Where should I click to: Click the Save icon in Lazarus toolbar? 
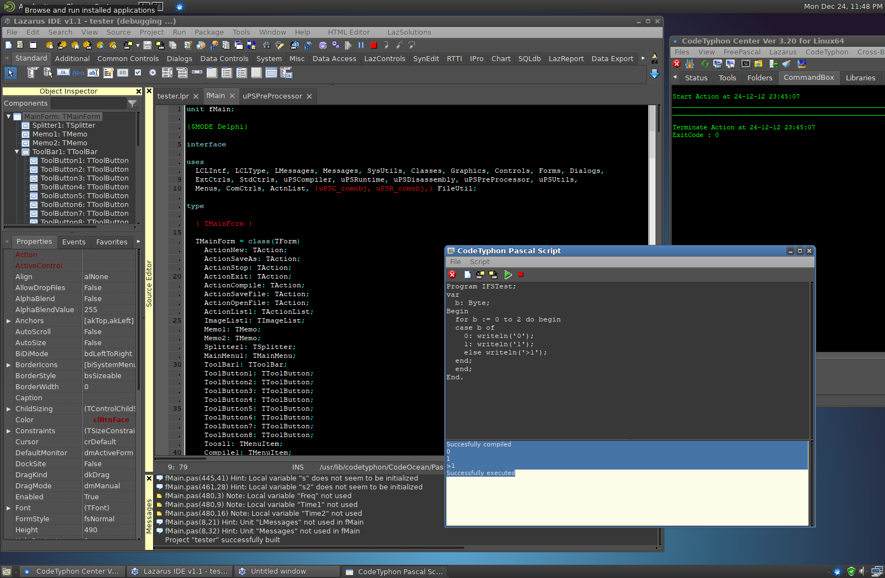pyautogui.click(x=147, y=45)
